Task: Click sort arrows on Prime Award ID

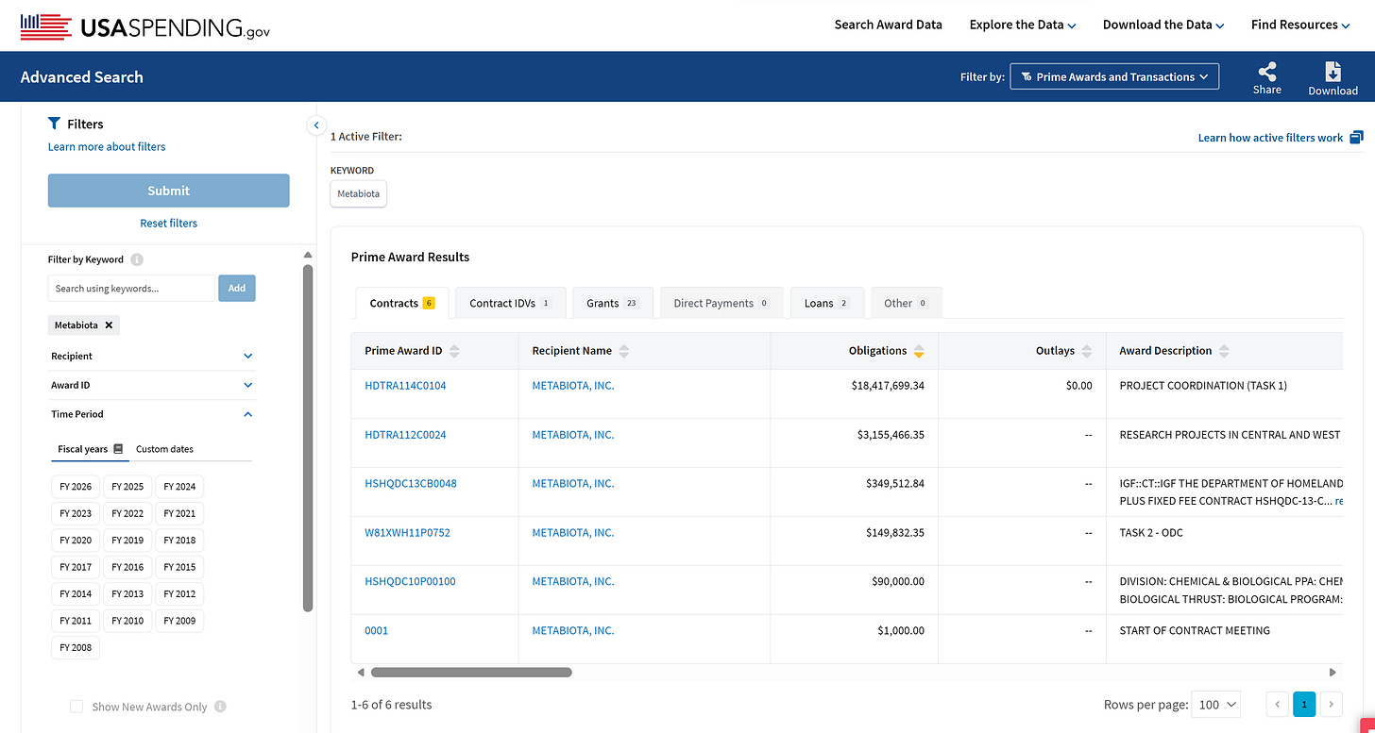Action: 454,351
